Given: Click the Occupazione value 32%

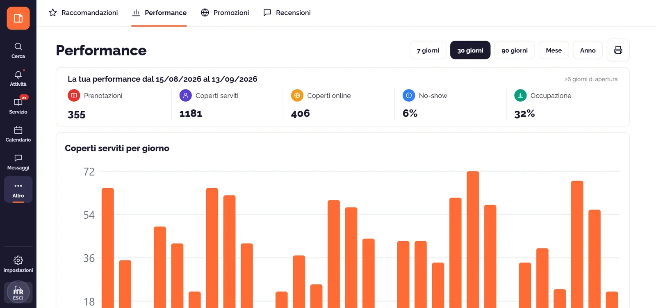Looking at the screenshot, I should coord(524,114).
